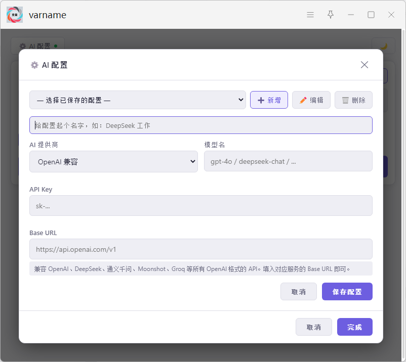
Task: Focus the config name input field
Action: (201, 125)
